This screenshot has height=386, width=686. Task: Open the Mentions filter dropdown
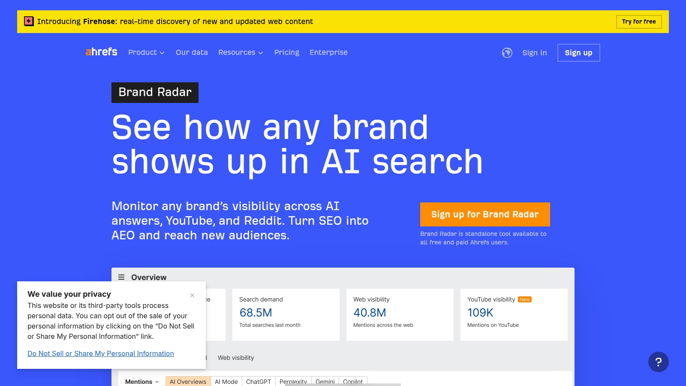click(x=141, y=381)
